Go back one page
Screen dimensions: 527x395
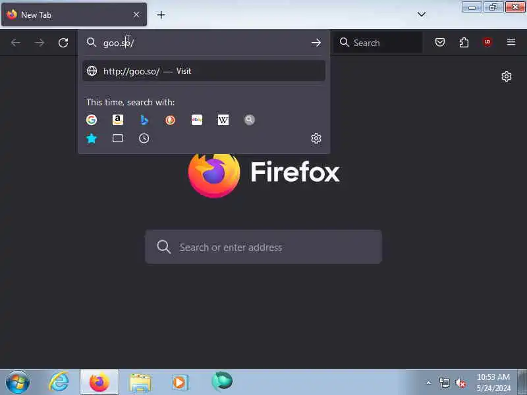pos(15,43)
